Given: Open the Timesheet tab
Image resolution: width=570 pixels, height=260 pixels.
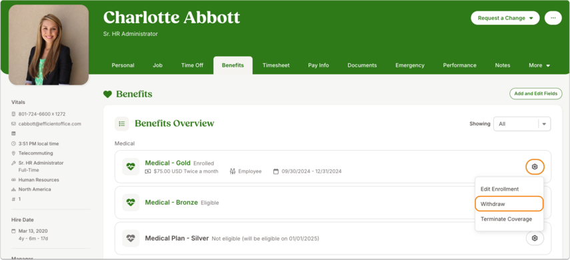Looking at the screenshot, I should coord(276,65).
